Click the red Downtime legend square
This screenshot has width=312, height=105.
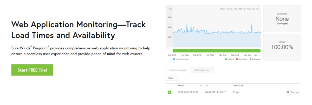pyautogui.click(x=237, y=59)
